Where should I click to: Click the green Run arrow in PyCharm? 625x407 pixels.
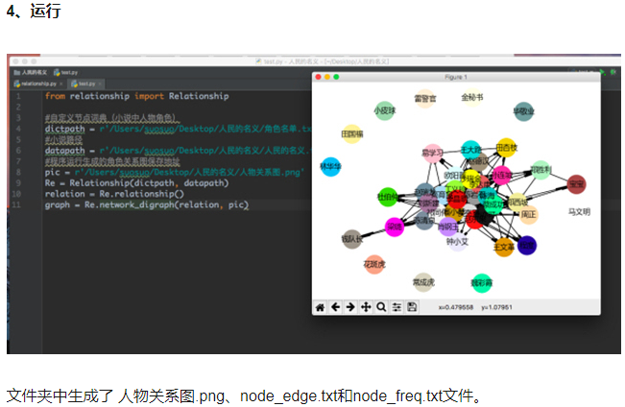pos(602,72)
